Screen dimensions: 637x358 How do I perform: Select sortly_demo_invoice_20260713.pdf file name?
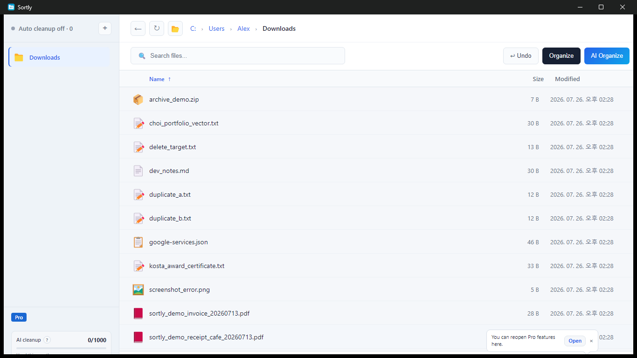click(x=199, y=313)
